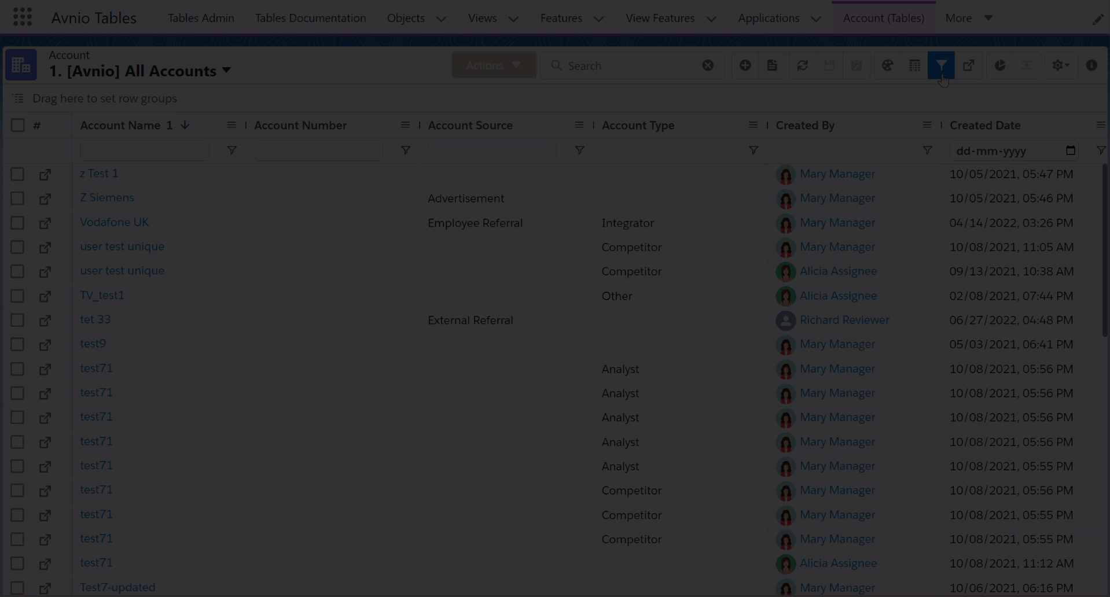1110x597 pixels.
Task: Open the settings gear dropdown
Action: (1060, 65)
